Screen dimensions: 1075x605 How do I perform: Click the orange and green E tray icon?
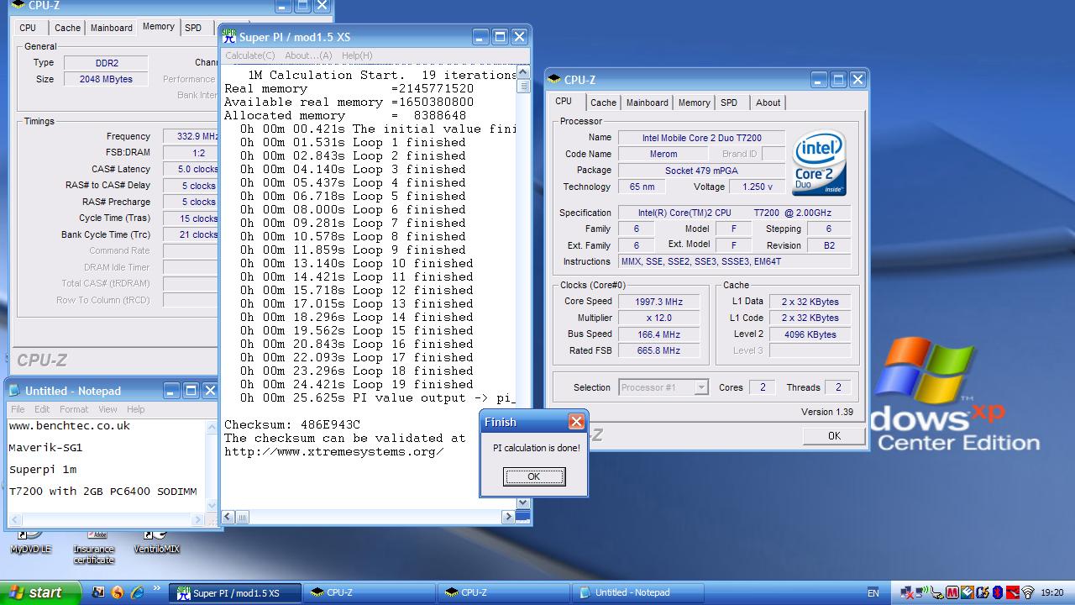967,592
